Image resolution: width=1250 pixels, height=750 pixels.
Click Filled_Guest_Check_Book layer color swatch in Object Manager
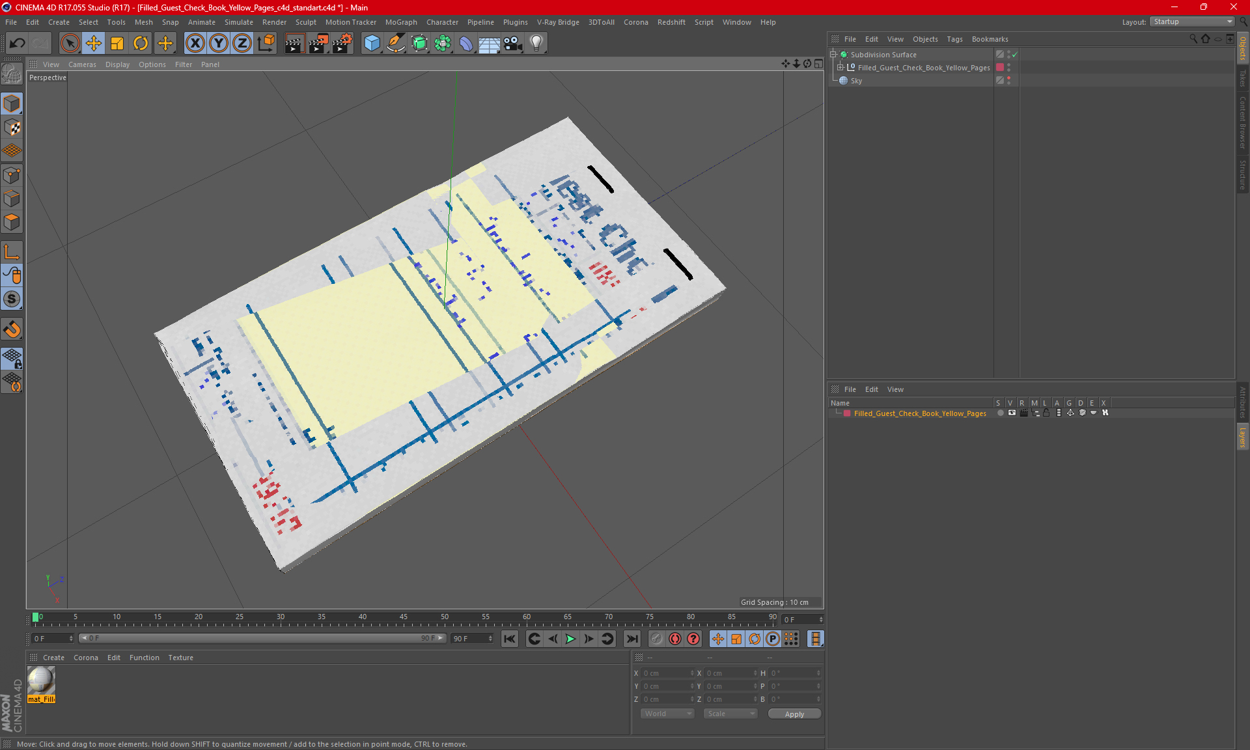tap(1000, 68)
